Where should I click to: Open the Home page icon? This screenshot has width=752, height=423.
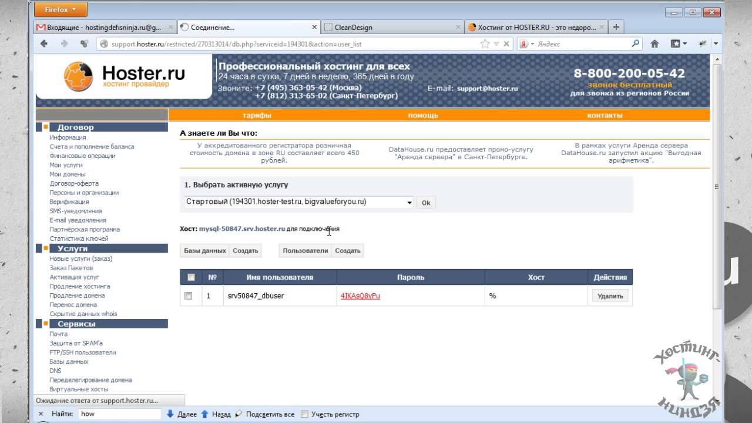(655, 43)
